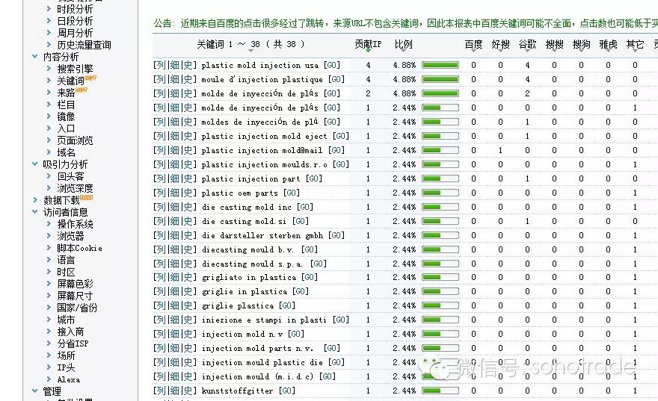
Task: Click the sort arrow under 百度 column
Action: point(473,51)
